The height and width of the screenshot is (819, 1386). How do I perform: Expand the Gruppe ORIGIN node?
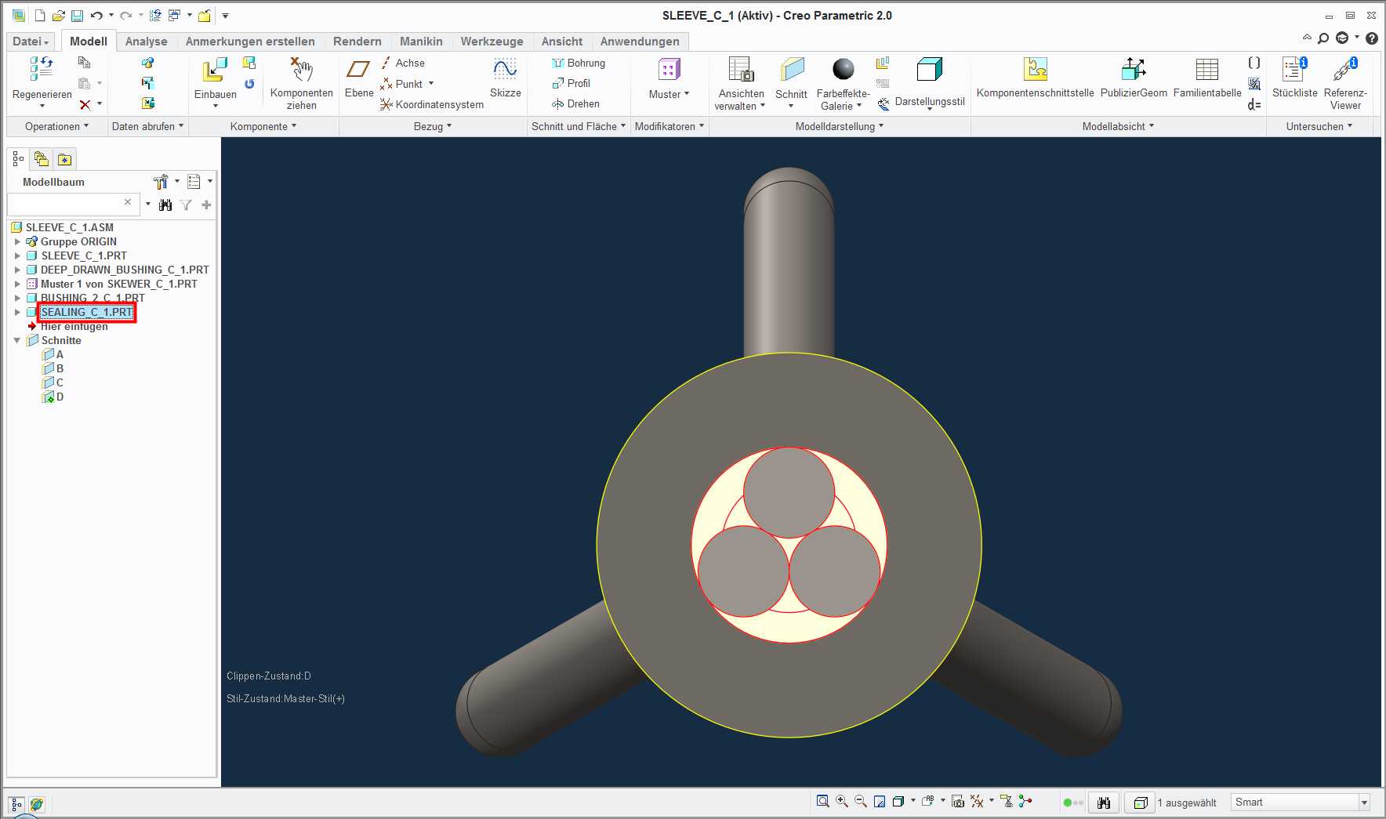click(17, 241)
